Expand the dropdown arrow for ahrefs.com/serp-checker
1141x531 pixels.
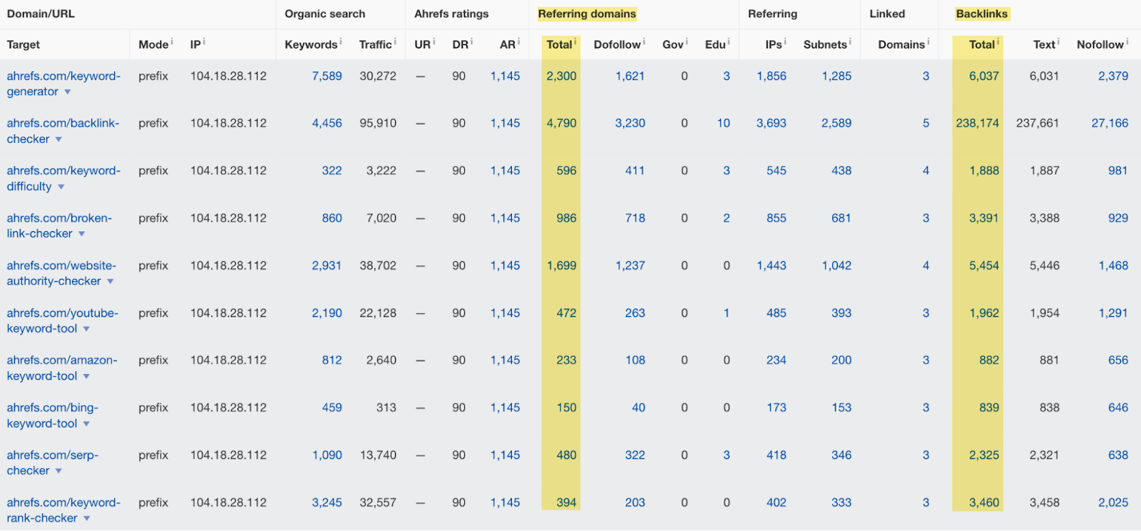(x=58, y=471)
